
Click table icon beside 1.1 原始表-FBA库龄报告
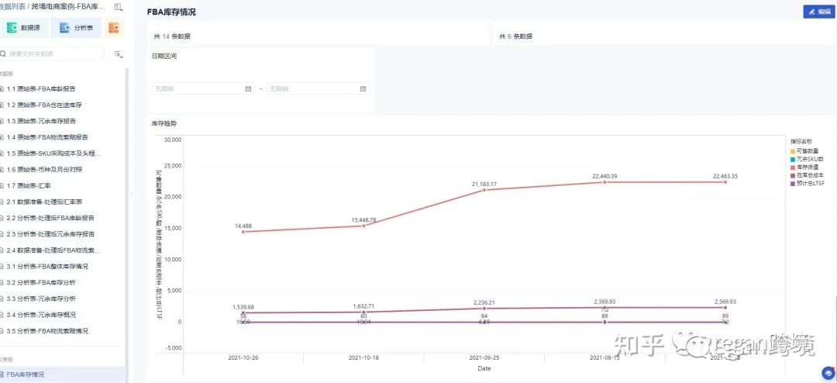click(x=2, y=88)
